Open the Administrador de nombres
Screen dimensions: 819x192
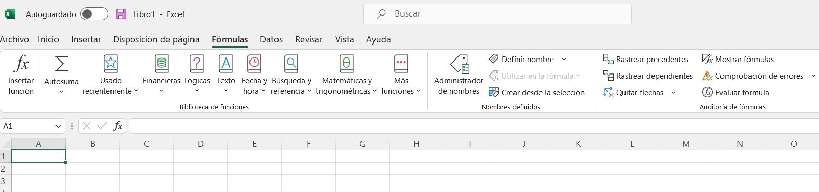[x=459, y=76]
